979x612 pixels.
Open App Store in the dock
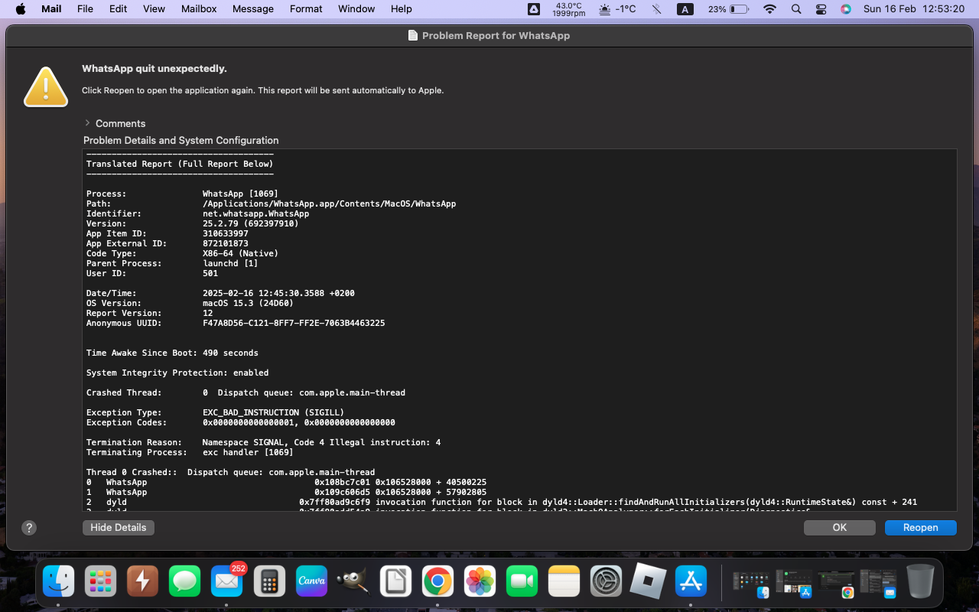[x=691, y=581]
